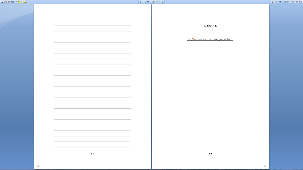Screen dimensions: 303x170
Task: Apply the yellow text highlight pen
Action: pyautogui.click(x=19, y=2)
